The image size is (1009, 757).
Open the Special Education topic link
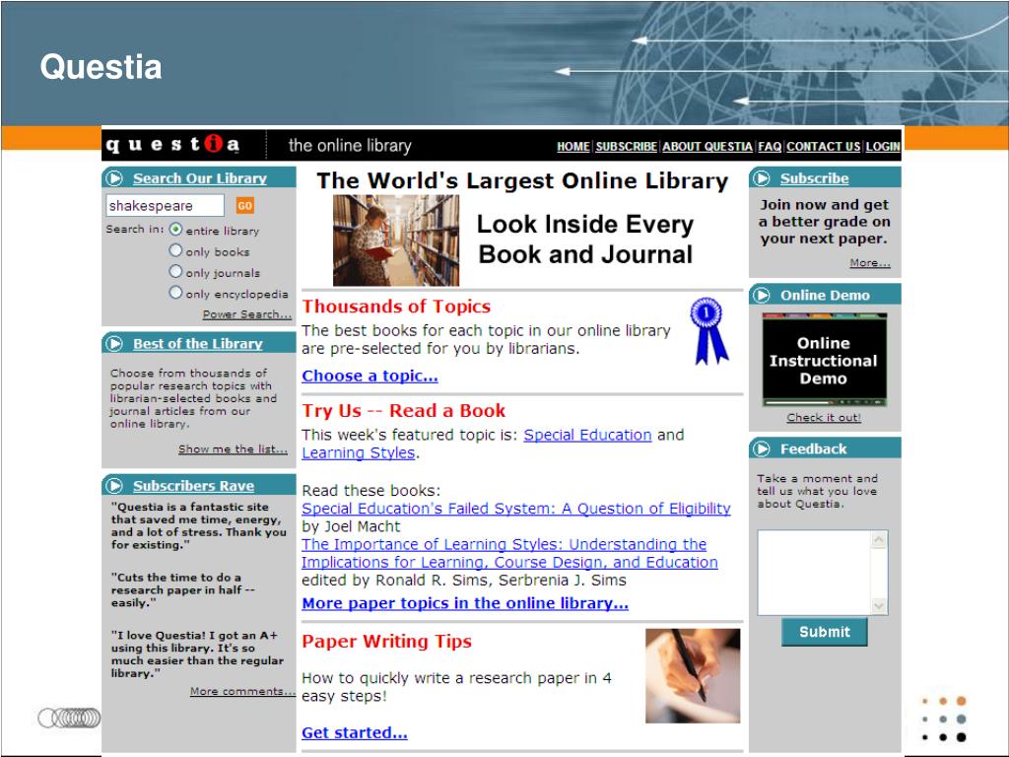click(587, 435)
